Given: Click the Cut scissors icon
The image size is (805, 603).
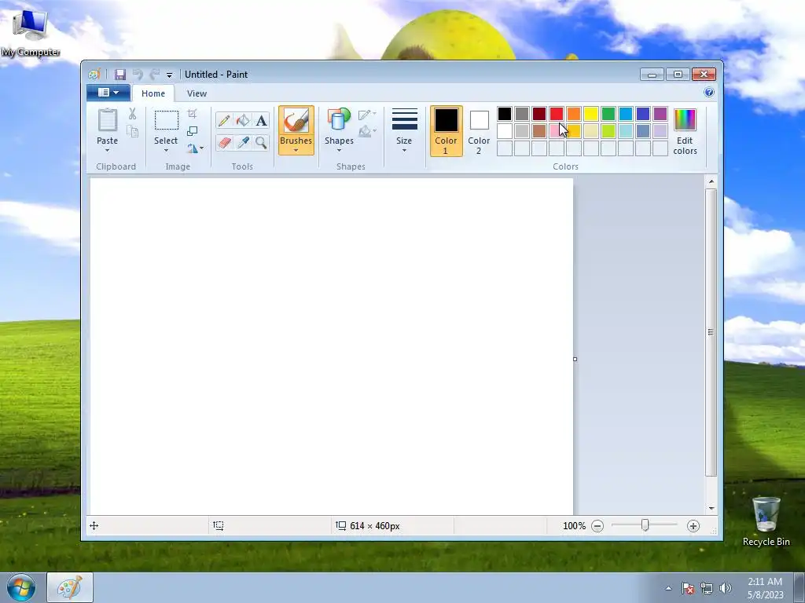Looking at the screenshot, I should click(132, 114).
